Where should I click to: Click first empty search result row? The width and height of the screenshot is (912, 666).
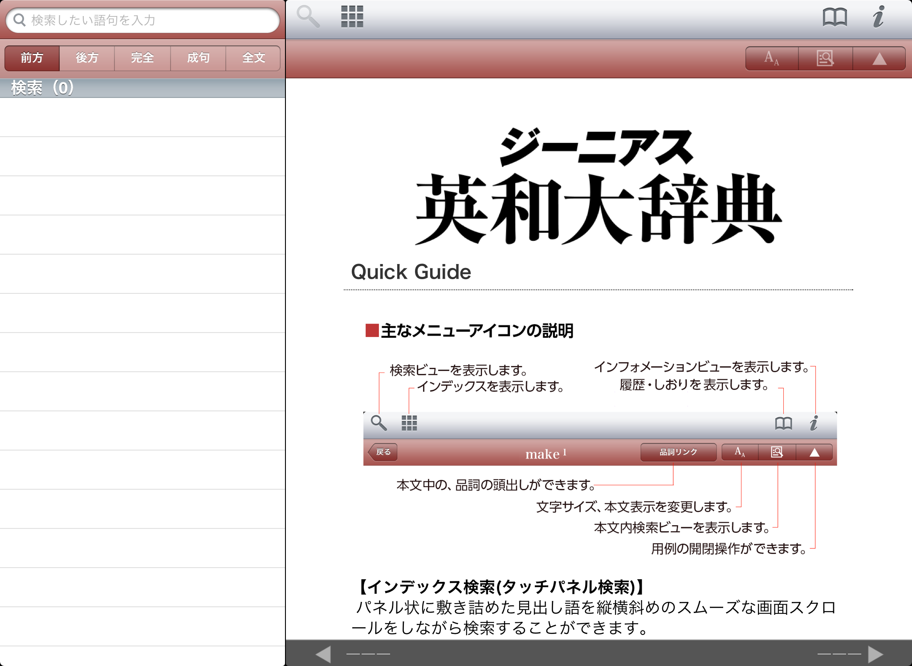click(142, 117)
